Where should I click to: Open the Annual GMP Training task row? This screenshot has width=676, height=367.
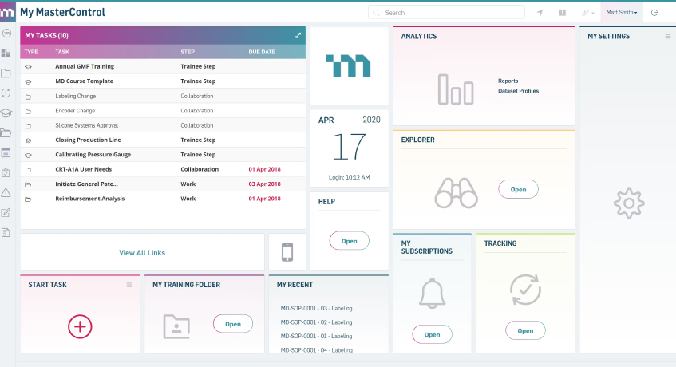(85, 68)
